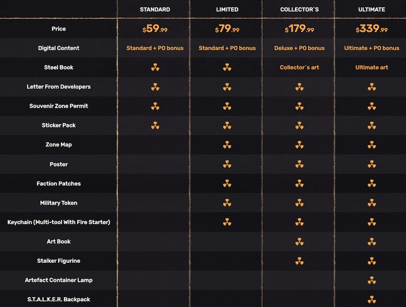Image resolution: width=406 pixels, height=307 pixels.
Task: Click the Limited edition Military Token icon
Action: click(227, 203)
